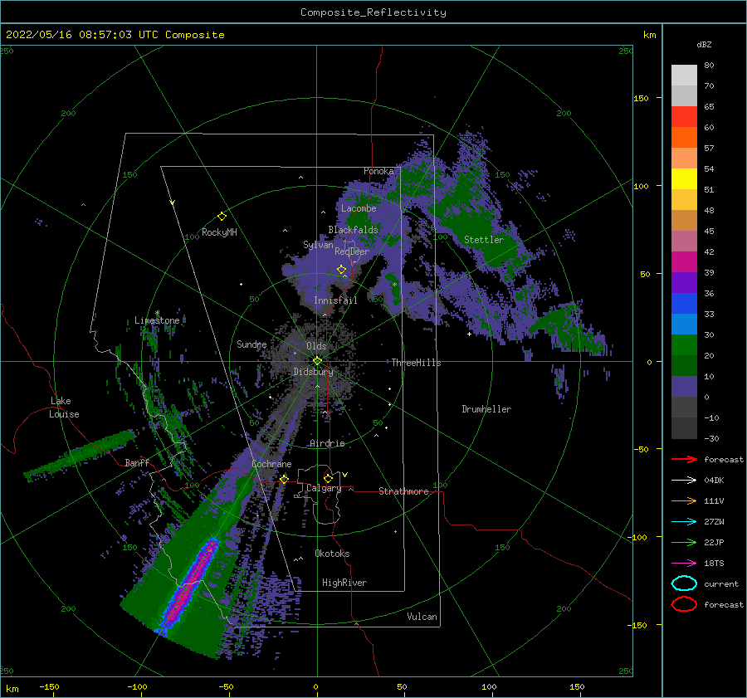The height and width of the screenshot is (698, 747).
Task: Click the Innisfail city label
Action: tap(335, 300)
